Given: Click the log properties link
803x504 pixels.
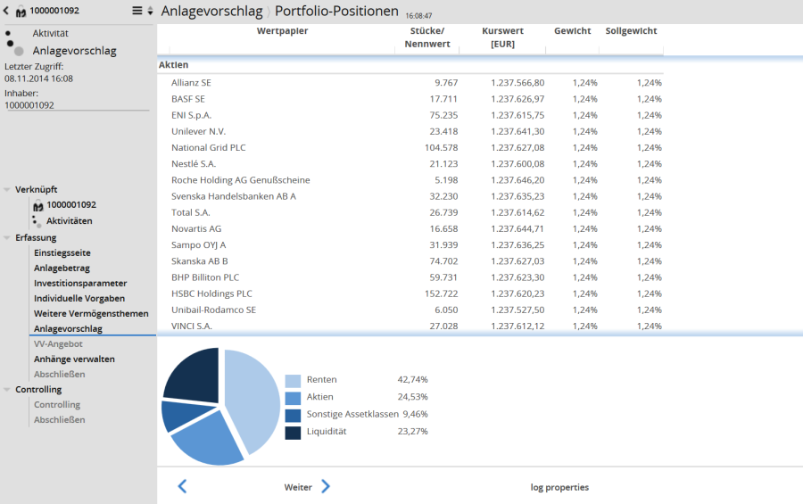Looking at the screenshot, I should point(559,487).
